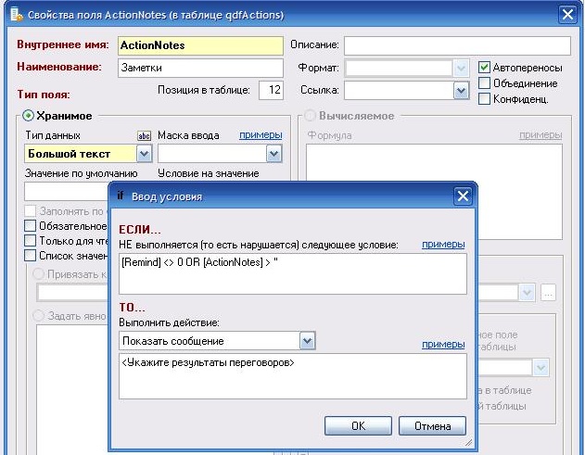Click the Отмена button
This screenshot has width=585, height=455.
pos(432,426)
